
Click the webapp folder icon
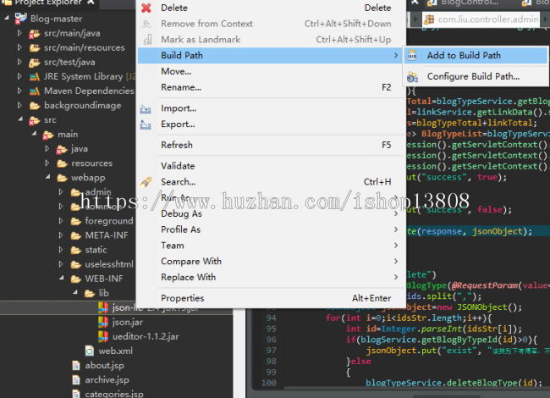point(62,178)
